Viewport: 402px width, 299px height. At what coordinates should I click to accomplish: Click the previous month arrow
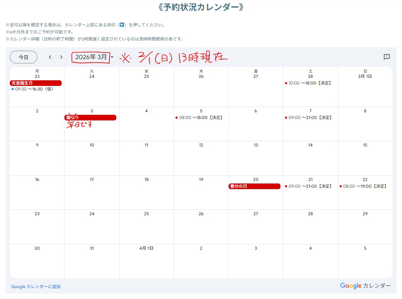[50, 57]
